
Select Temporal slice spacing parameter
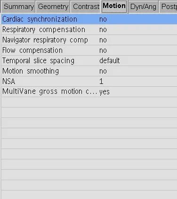[x=38, y=61]
